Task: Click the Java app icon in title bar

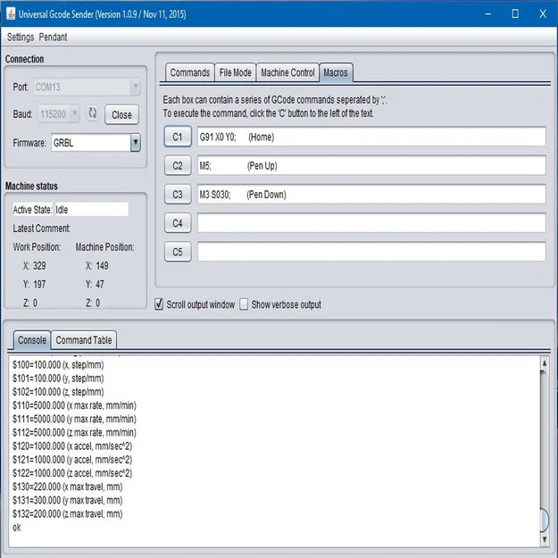Action: point(11,14)
